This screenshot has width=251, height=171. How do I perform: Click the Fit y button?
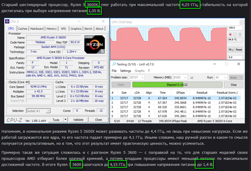(231, 50)
